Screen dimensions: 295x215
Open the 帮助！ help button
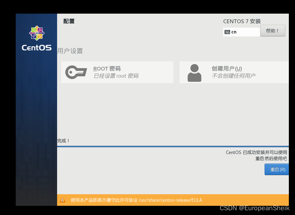[x=273, y=31]
